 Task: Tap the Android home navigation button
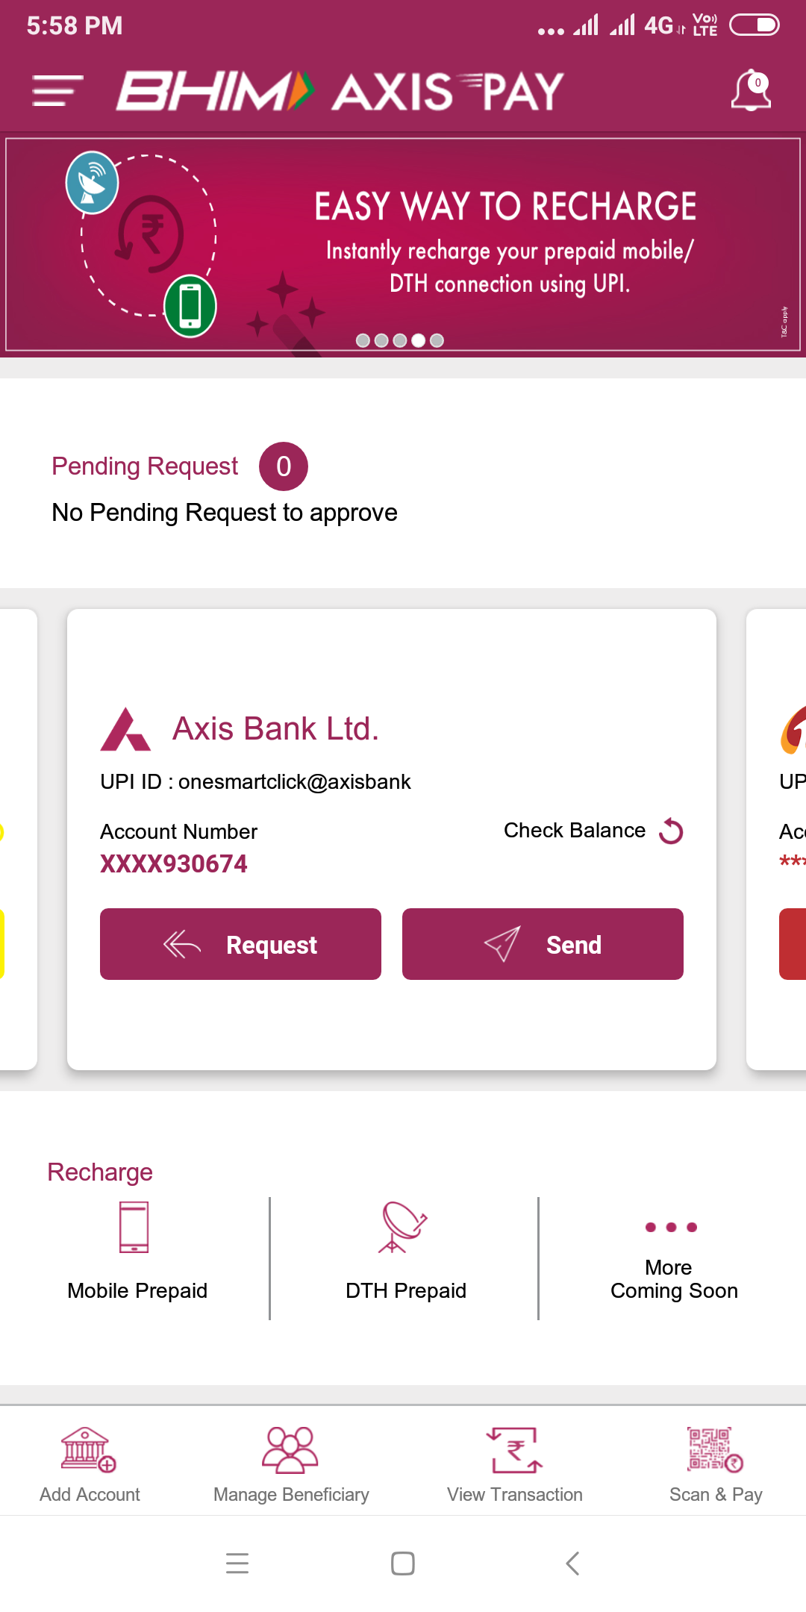(x=403, y=1563)
